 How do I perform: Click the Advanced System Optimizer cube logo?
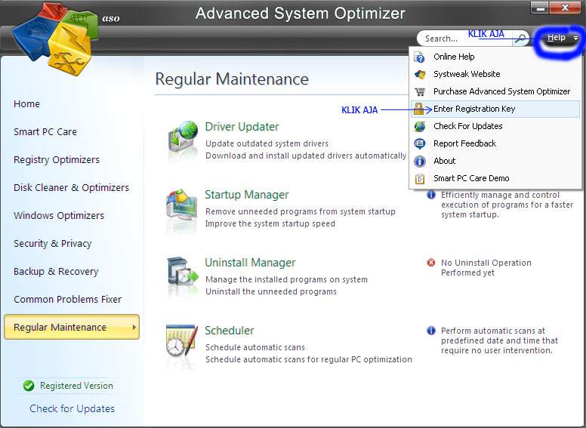pyautogui.click(x=55, y=38)
